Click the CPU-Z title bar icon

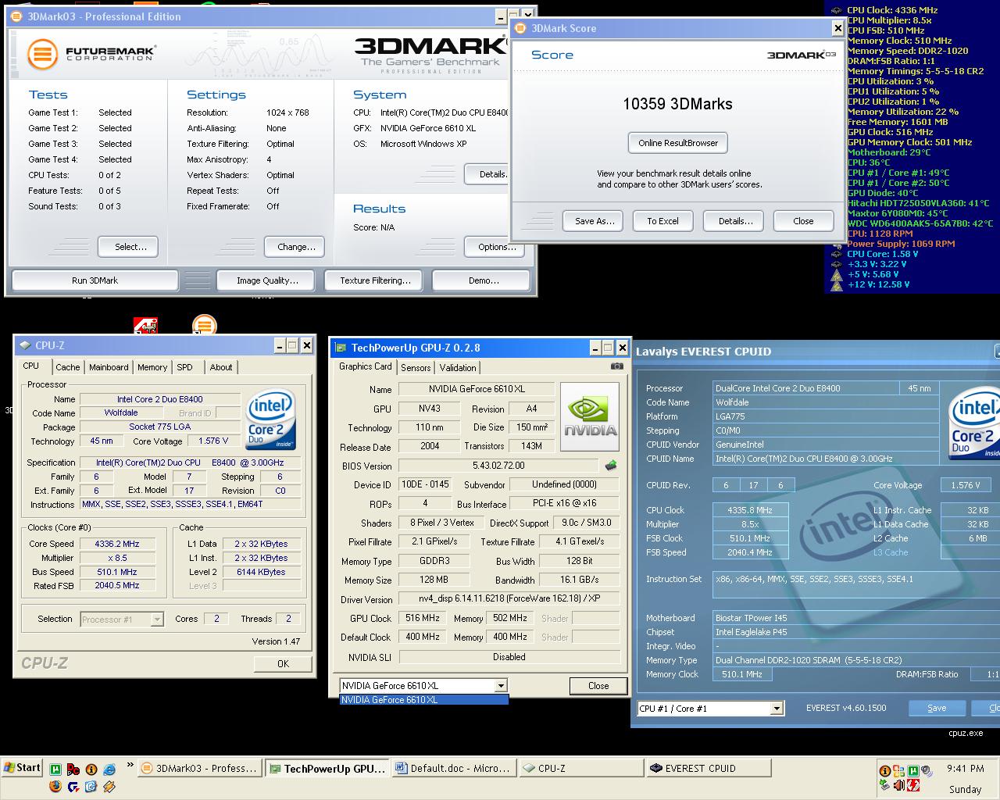[x=26, y=345]
